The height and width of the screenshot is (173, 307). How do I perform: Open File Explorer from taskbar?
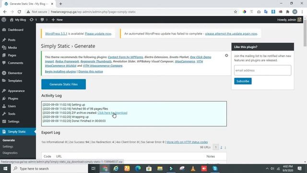[160, 169]
